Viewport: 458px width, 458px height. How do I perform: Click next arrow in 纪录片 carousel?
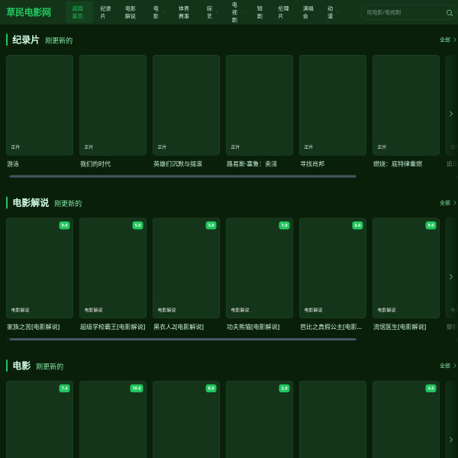coord(451,114)
